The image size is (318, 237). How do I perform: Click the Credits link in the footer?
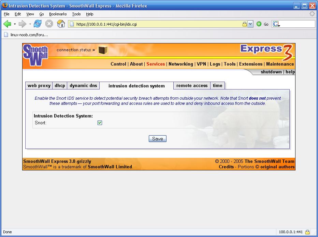pyautogui.click(x=226, y=167)
